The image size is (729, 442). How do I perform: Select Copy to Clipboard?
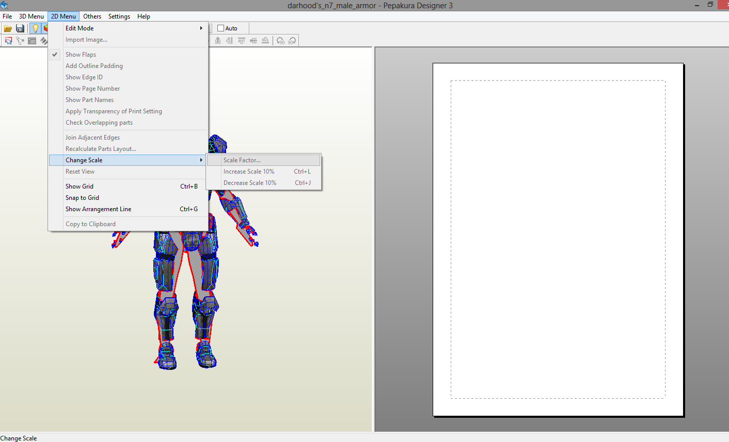tap(128, 224)
